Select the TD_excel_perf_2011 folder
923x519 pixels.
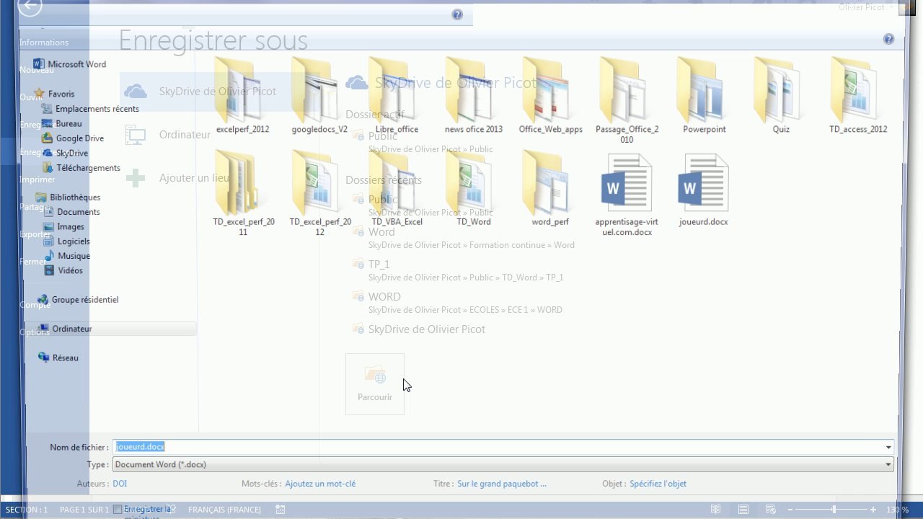243,193
